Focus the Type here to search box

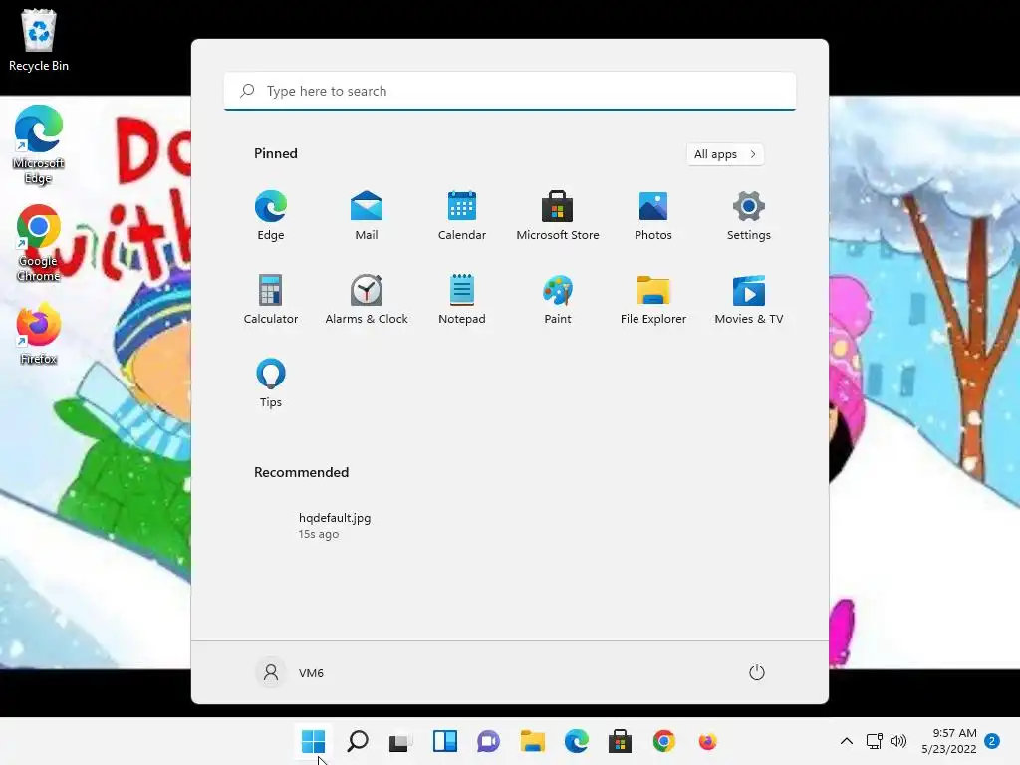point(509,91)
